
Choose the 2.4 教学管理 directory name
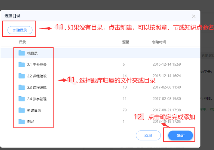coord(37,99)
